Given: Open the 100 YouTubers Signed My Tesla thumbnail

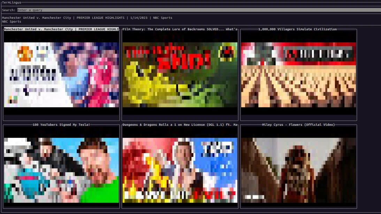Looking at the screenshot, I should (x=61, y=170).
